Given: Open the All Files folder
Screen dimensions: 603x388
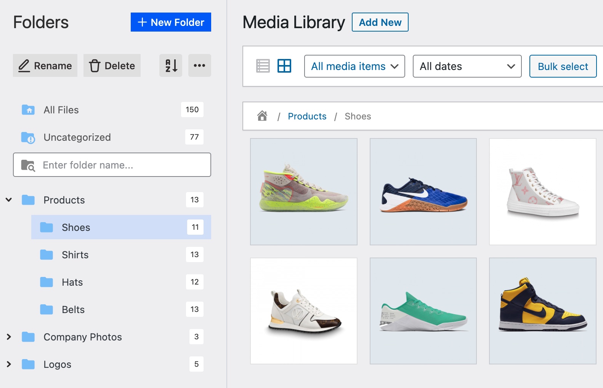Looking at the screenshot, I should point(61,110).
